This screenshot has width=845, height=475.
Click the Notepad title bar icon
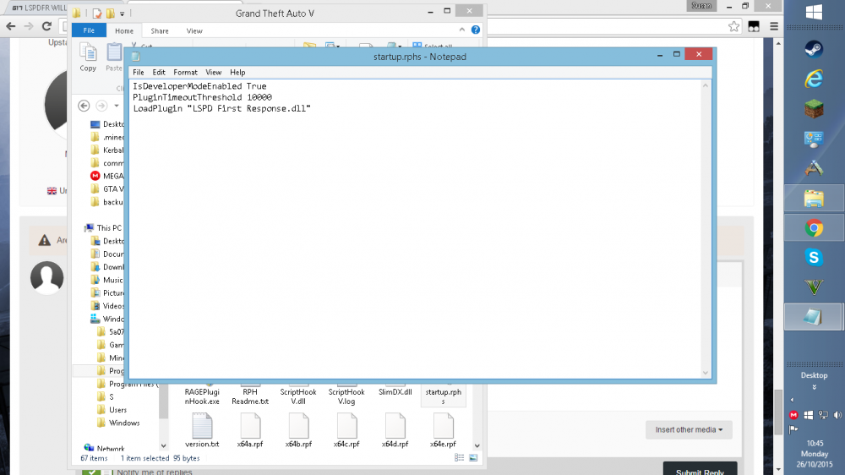click(x=136, y=57)
